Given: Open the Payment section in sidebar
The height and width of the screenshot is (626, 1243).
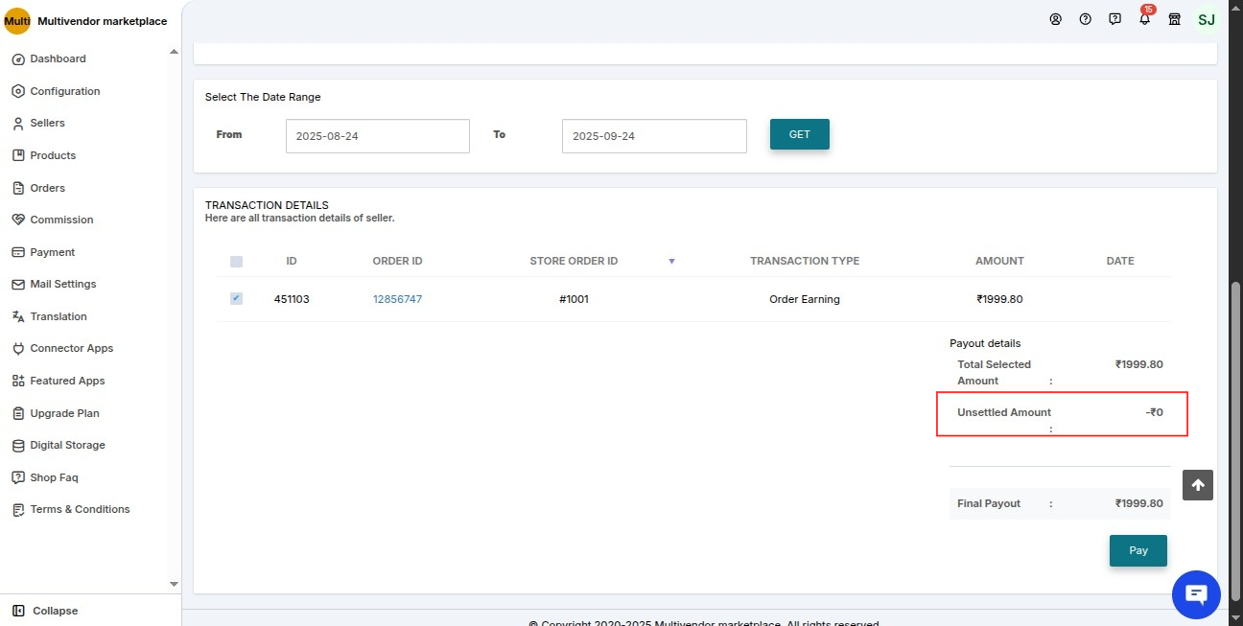Looking at the screenshot, I should click(52, 252).
